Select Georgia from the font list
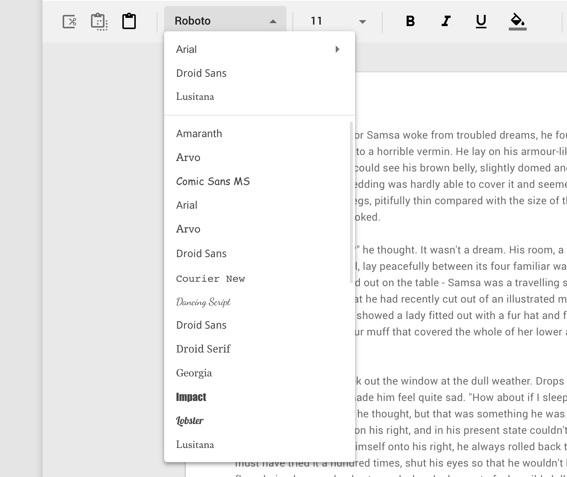 click(194, 373)
